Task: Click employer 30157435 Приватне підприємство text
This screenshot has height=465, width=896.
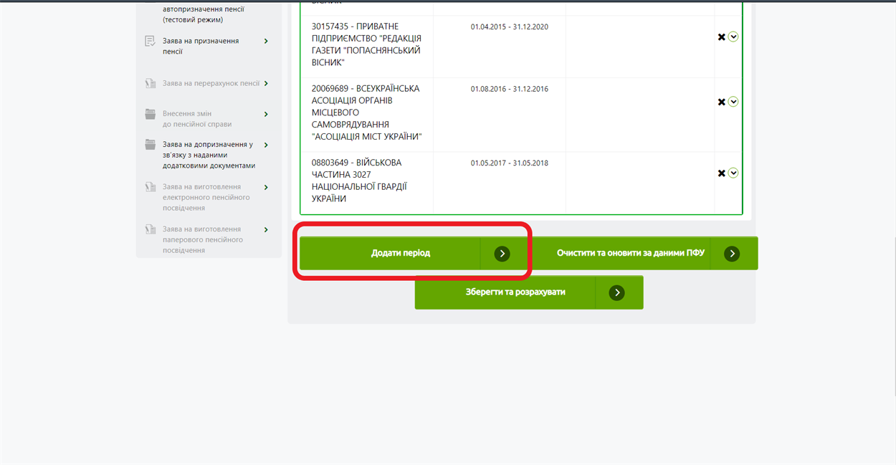Action: 366,44
